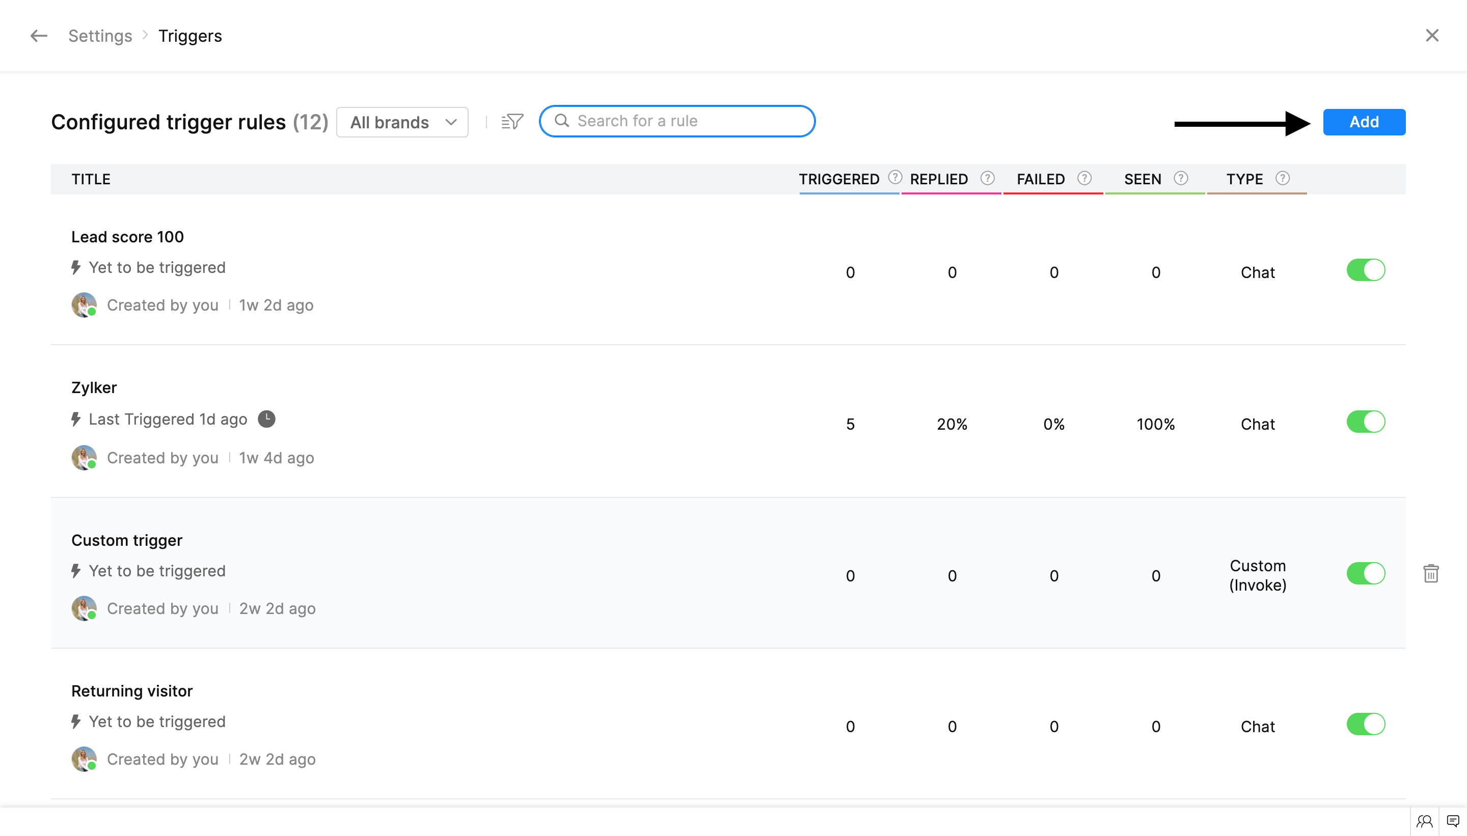Disable the Lead score 100 trigger

tap(1365, 270)
